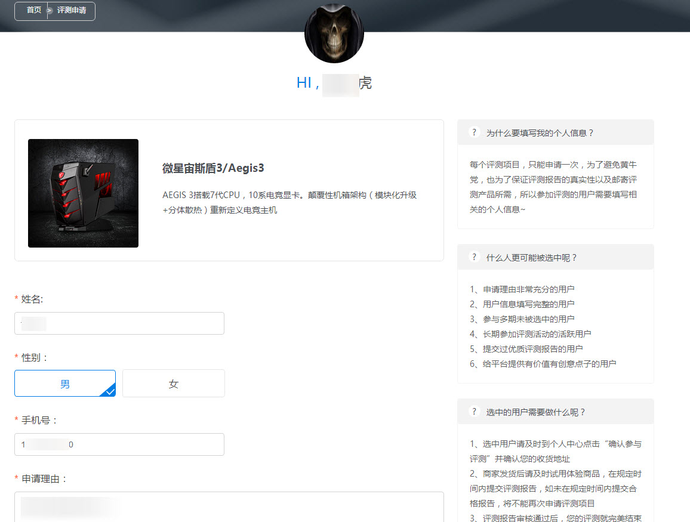Click the question mark icon beside 为什么要填写我的个人信息
The height and width of the screenshot is (522, 690).
tap(474, 132)
